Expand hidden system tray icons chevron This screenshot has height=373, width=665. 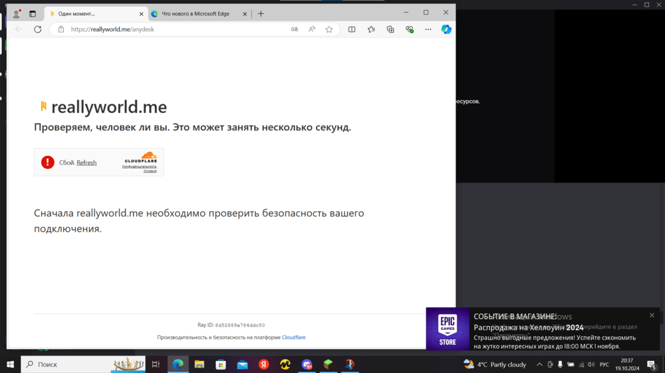[x=539, y=364]
